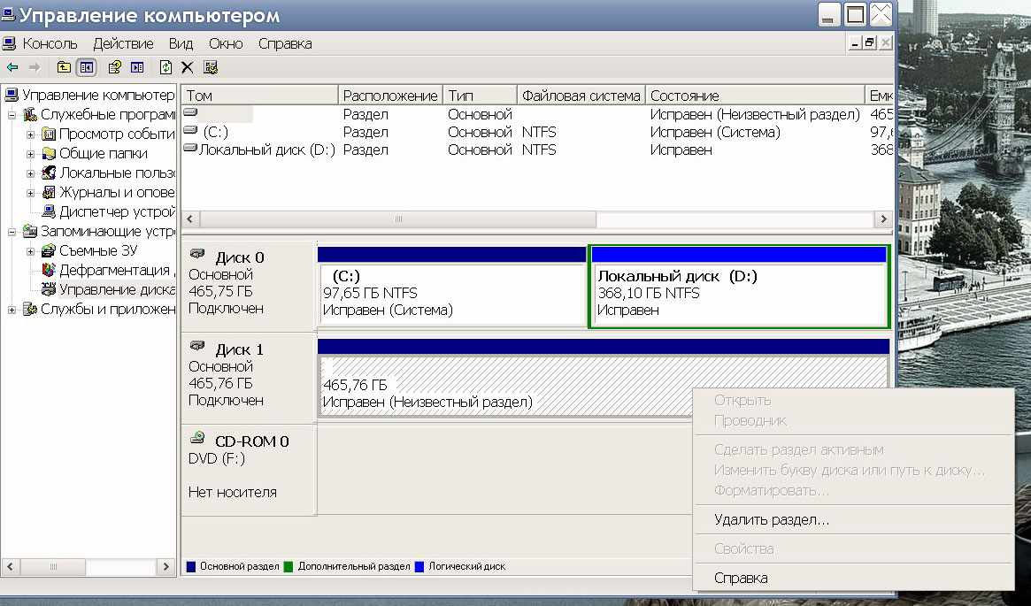Screen dimensions: 1031x606
Task: Click the Файловая система column header
Action: (581, 96)
